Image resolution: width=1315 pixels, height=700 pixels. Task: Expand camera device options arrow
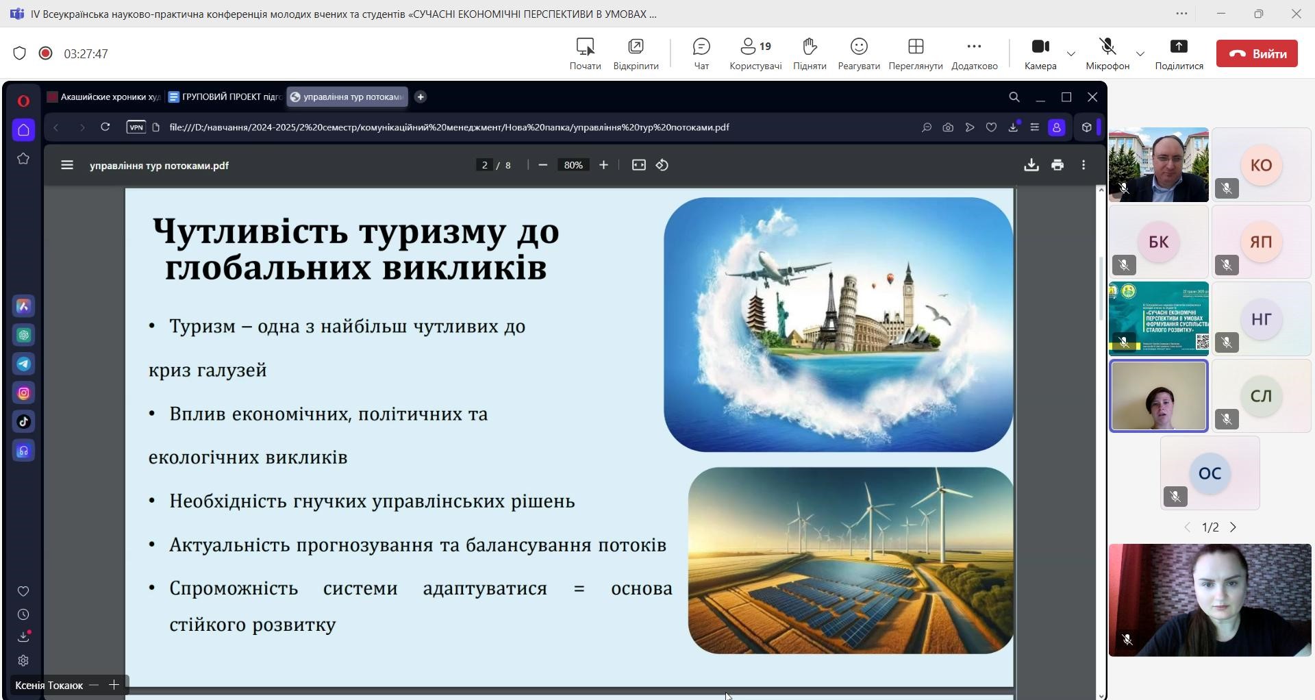coord(1071,53)
